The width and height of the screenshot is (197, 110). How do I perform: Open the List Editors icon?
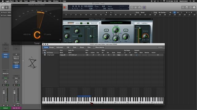[x=183, y=7]
